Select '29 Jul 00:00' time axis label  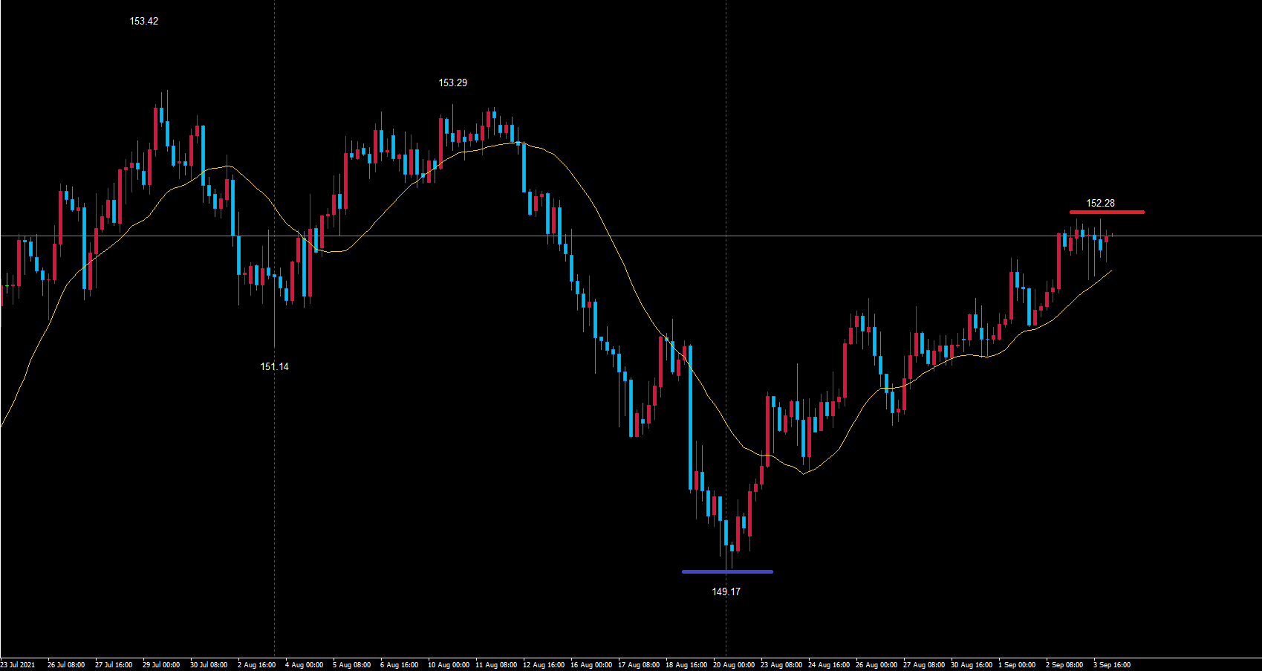(161, 665)
